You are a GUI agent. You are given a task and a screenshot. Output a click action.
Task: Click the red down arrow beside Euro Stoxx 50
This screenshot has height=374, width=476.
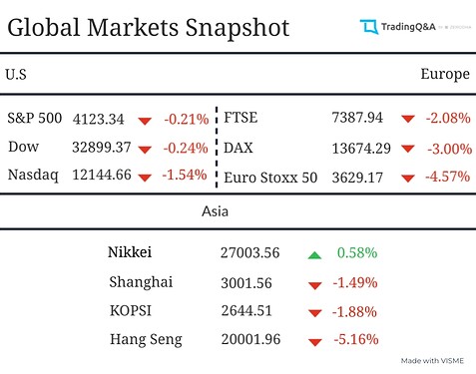click(x=408, y=179)
